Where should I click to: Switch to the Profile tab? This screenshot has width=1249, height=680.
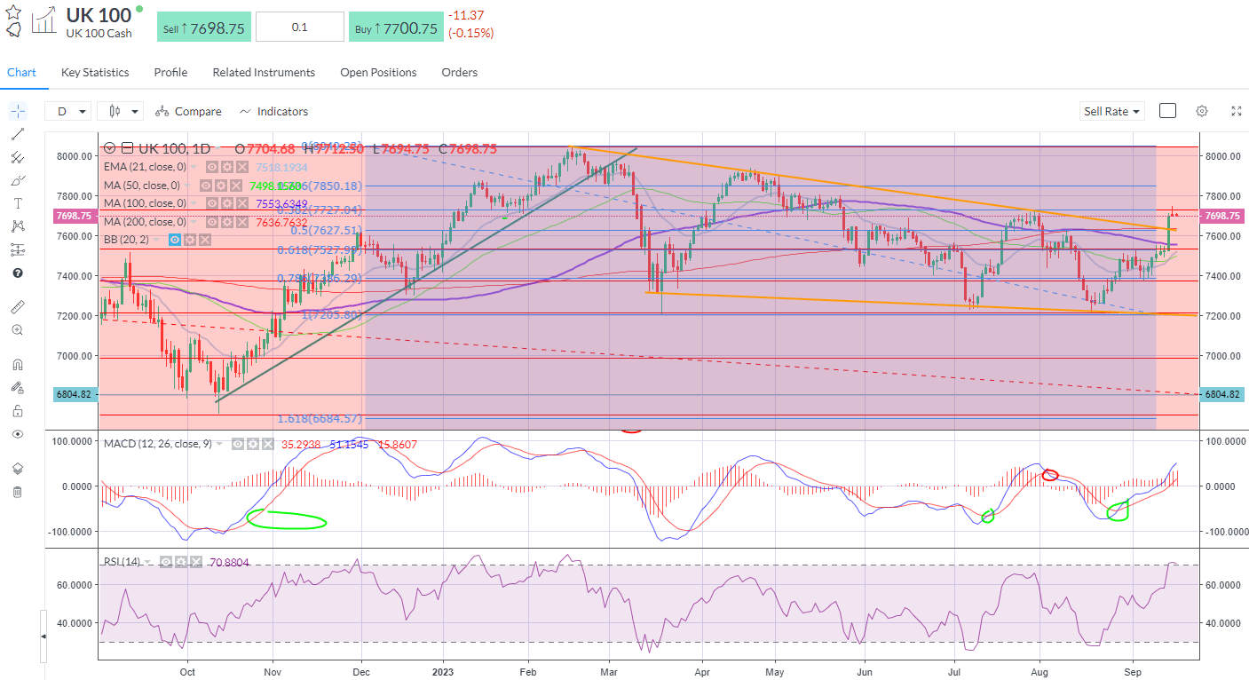pos(170,72)
